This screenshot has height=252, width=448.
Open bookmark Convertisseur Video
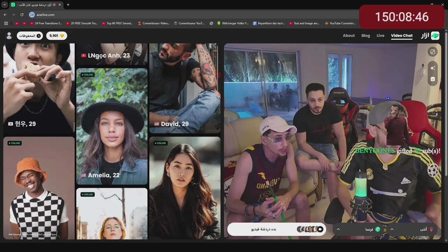(154, 23)
